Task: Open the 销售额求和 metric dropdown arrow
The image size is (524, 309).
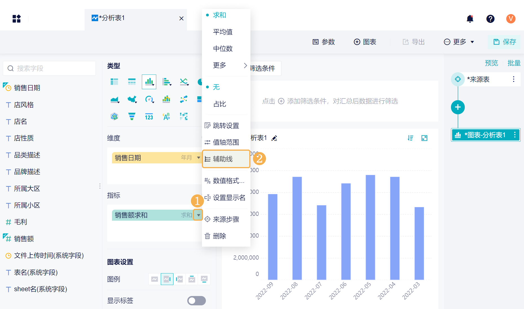Action: 199,215
